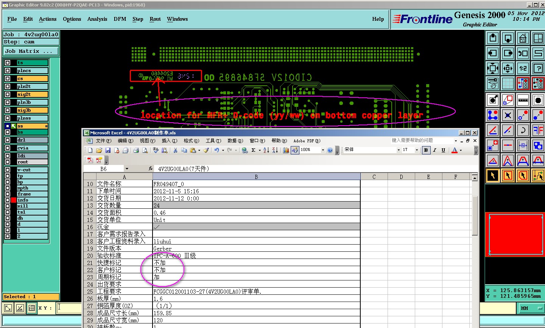The height and width of the screenshot is (328, 545).
Task: Click the red info layer color swatch
Action: pos(14,200)
